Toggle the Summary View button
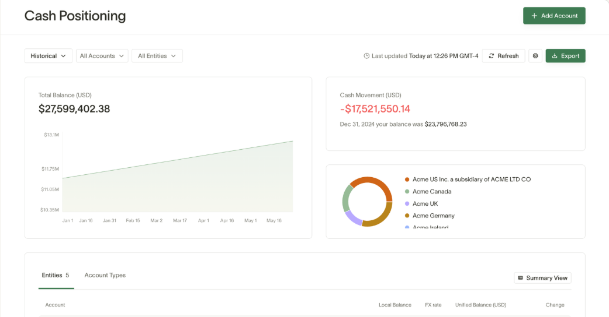The width and height of the screenshot is (609, 317). tap(542, 278)
